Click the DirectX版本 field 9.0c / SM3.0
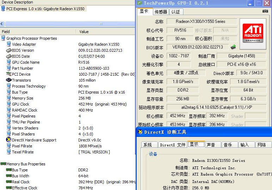272x190 pixels. click(251, 73)
